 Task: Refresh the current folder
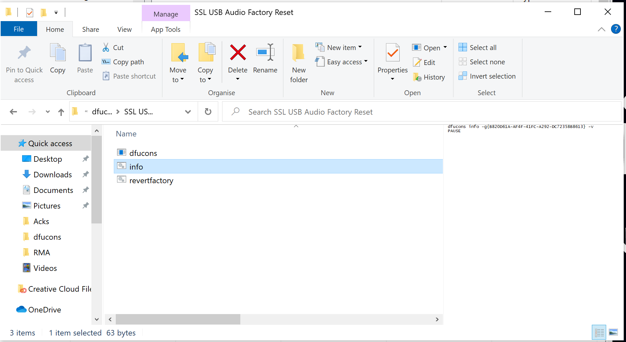coord(208,112)
